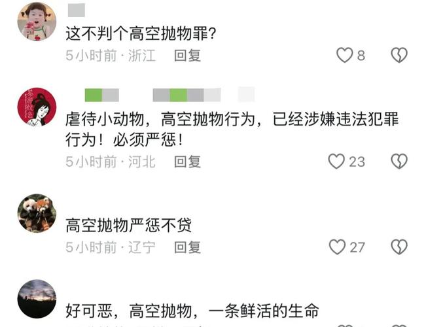Open the dark sunset sky avatar
Image resolution: width=426 pixels, height=327 pixels.
pyautogui.click(x=37, y=299)
